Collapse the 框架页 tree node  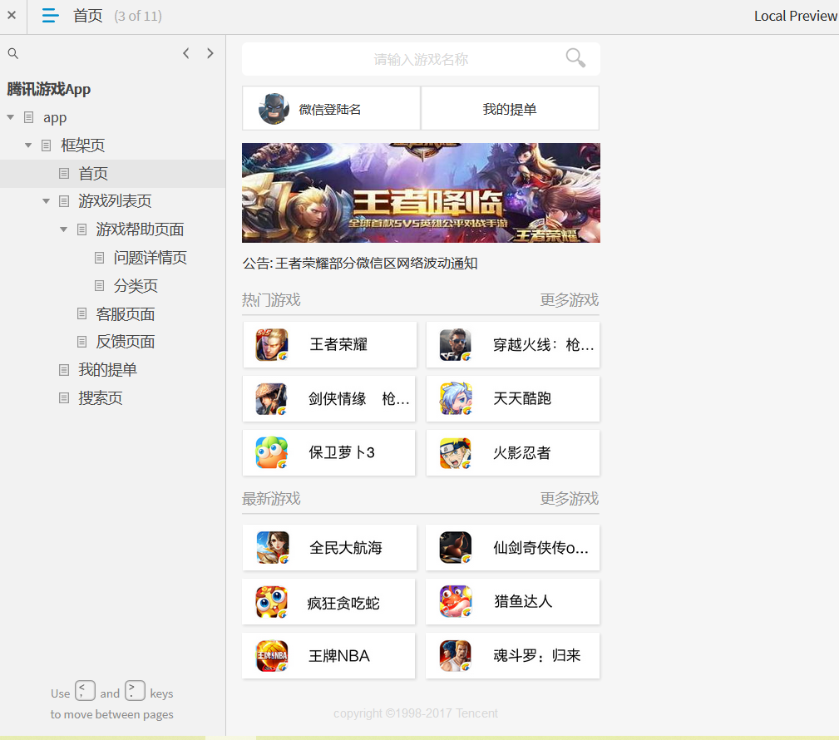point(27,145)
